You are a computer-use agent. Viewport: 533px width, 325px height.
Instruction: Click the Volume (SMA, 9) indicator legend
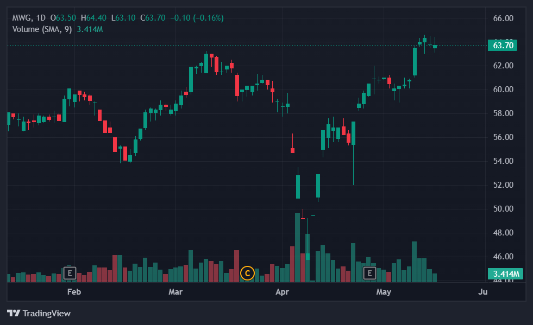click(x=42, y=29)
